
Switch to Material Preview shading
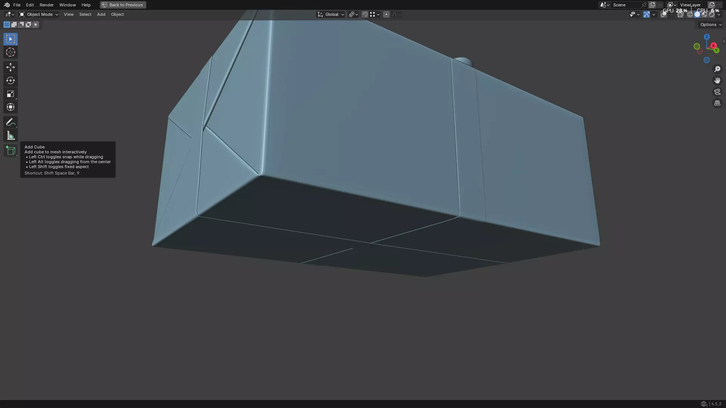704,15
